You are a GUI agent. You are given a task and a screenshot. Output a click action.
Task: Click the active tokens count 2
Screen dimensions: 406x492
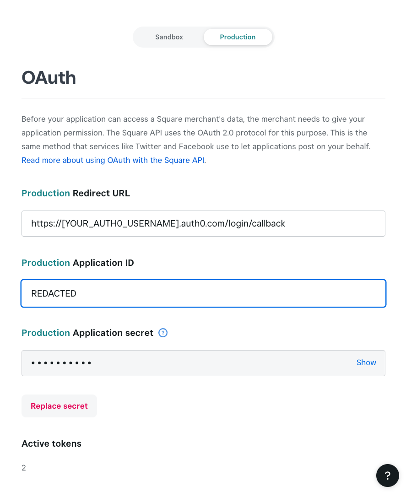point(23,468)
